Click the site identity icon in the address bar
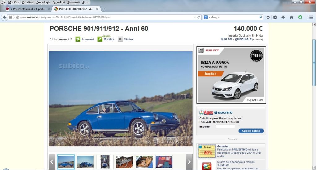 [x=17, y=18]
